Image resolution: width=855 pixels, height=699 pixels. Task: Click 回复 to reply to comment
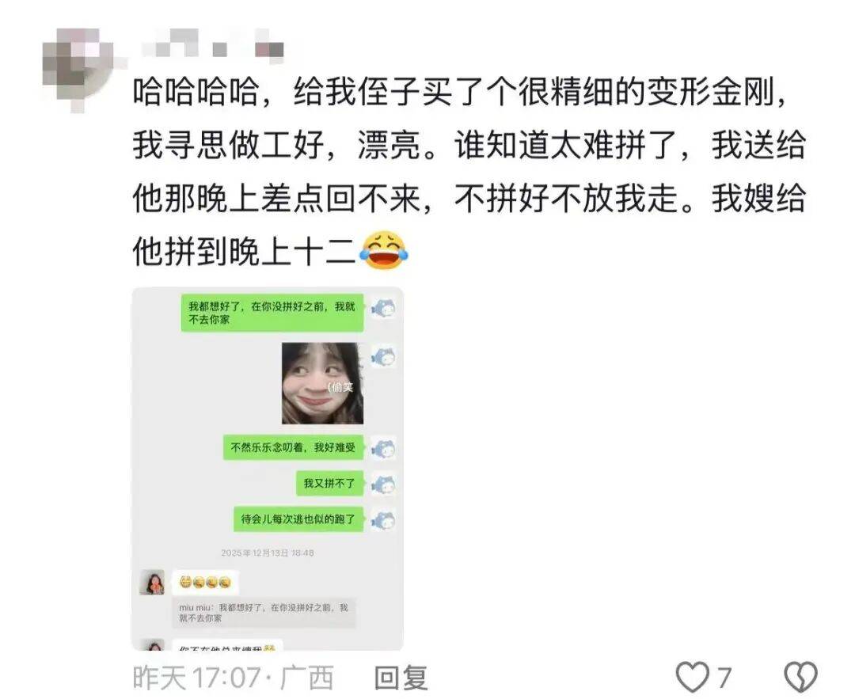(x=401, y=678)
